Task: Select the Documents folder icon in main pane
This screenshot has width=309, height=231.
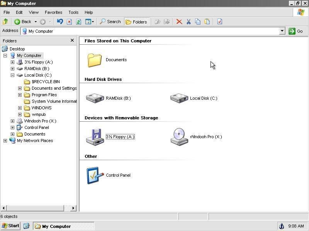Action: (x=95, y=60)
